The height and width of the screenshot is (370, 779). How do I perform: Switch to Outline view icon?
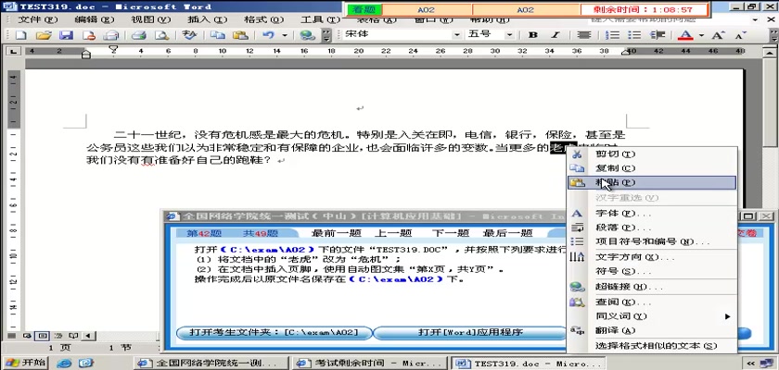click(x=58, y=336)
